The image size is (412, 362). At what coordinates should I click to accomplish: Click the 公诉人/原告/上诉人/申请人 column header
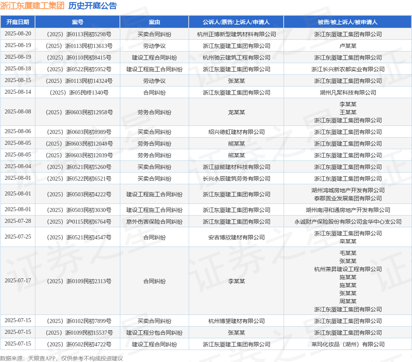236,22
